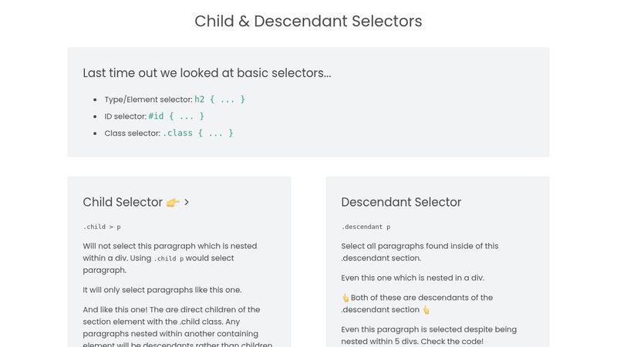Click the 'Select all paragraphs found inside' paragraph

pos(420,252)
